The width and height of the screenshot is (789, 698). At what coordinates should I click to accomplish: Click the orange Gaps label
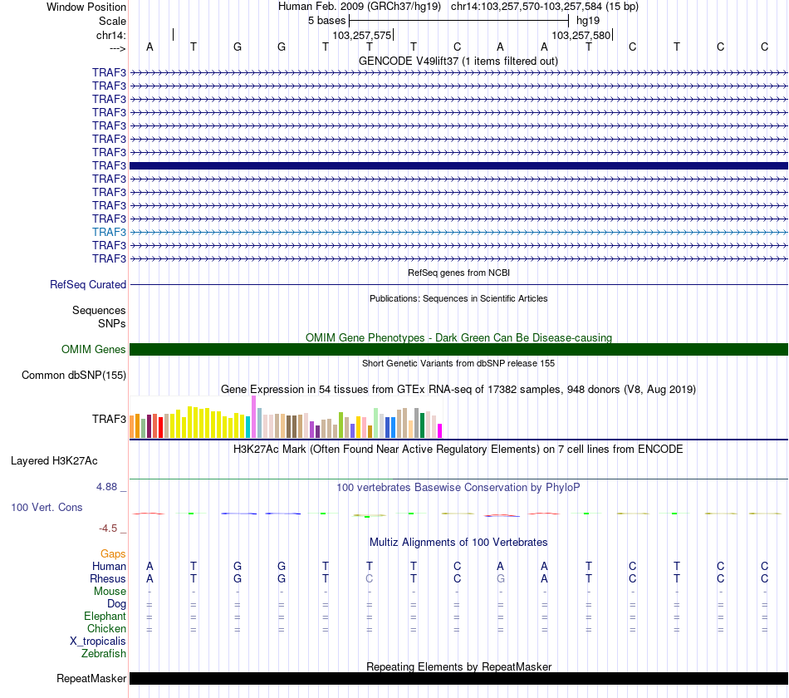click(113, 554)
